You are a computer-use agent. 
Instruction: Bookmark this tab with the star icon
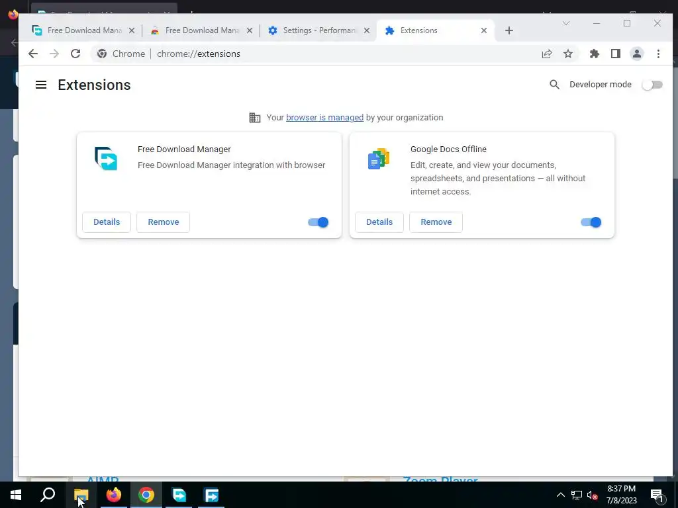click(x=568, y=54)
